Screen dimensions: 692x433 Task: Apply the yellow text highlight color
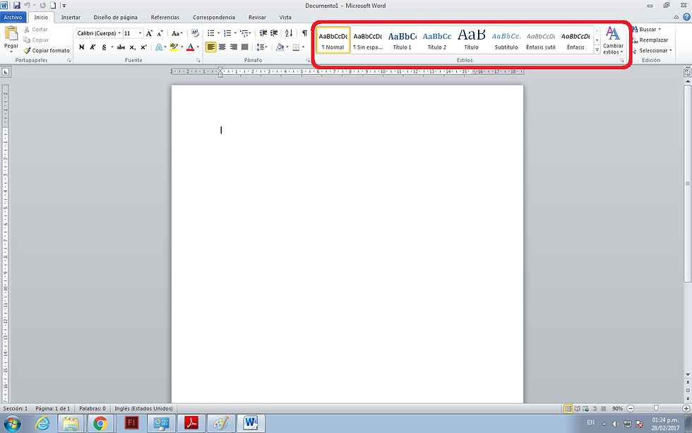coord(174,47)
